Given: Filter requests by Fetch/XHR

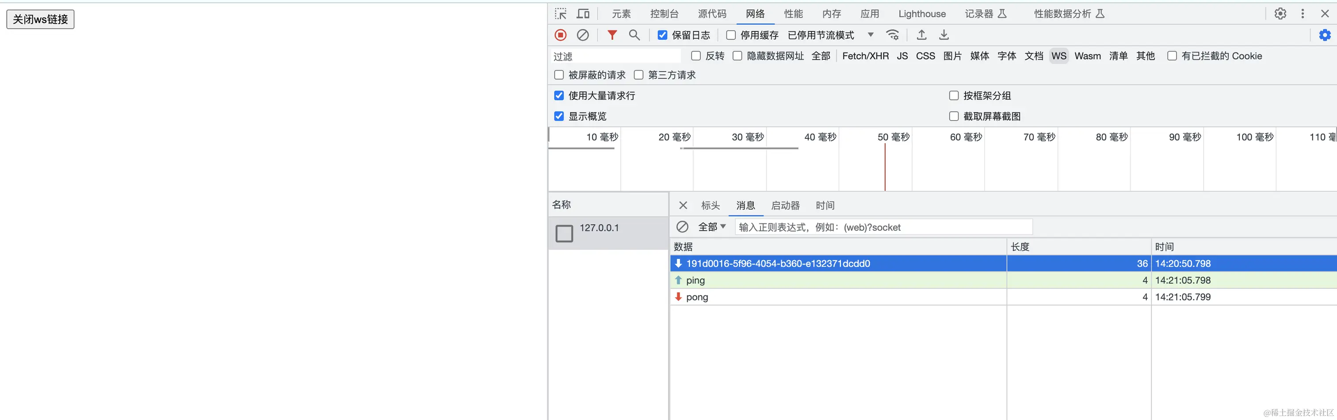Looking at the screenshot, I should (866, 56).
